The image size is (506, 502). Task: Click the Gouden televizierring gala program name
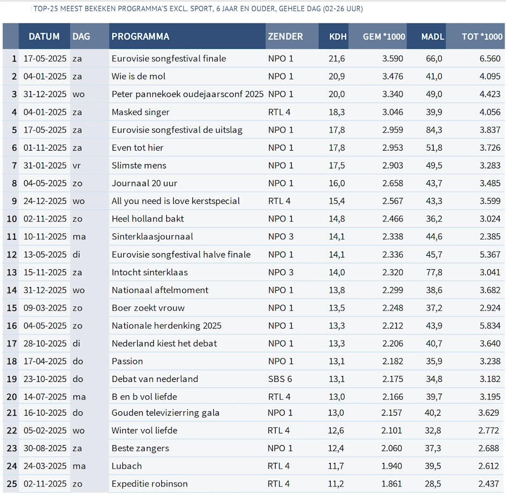pos(165,413)
